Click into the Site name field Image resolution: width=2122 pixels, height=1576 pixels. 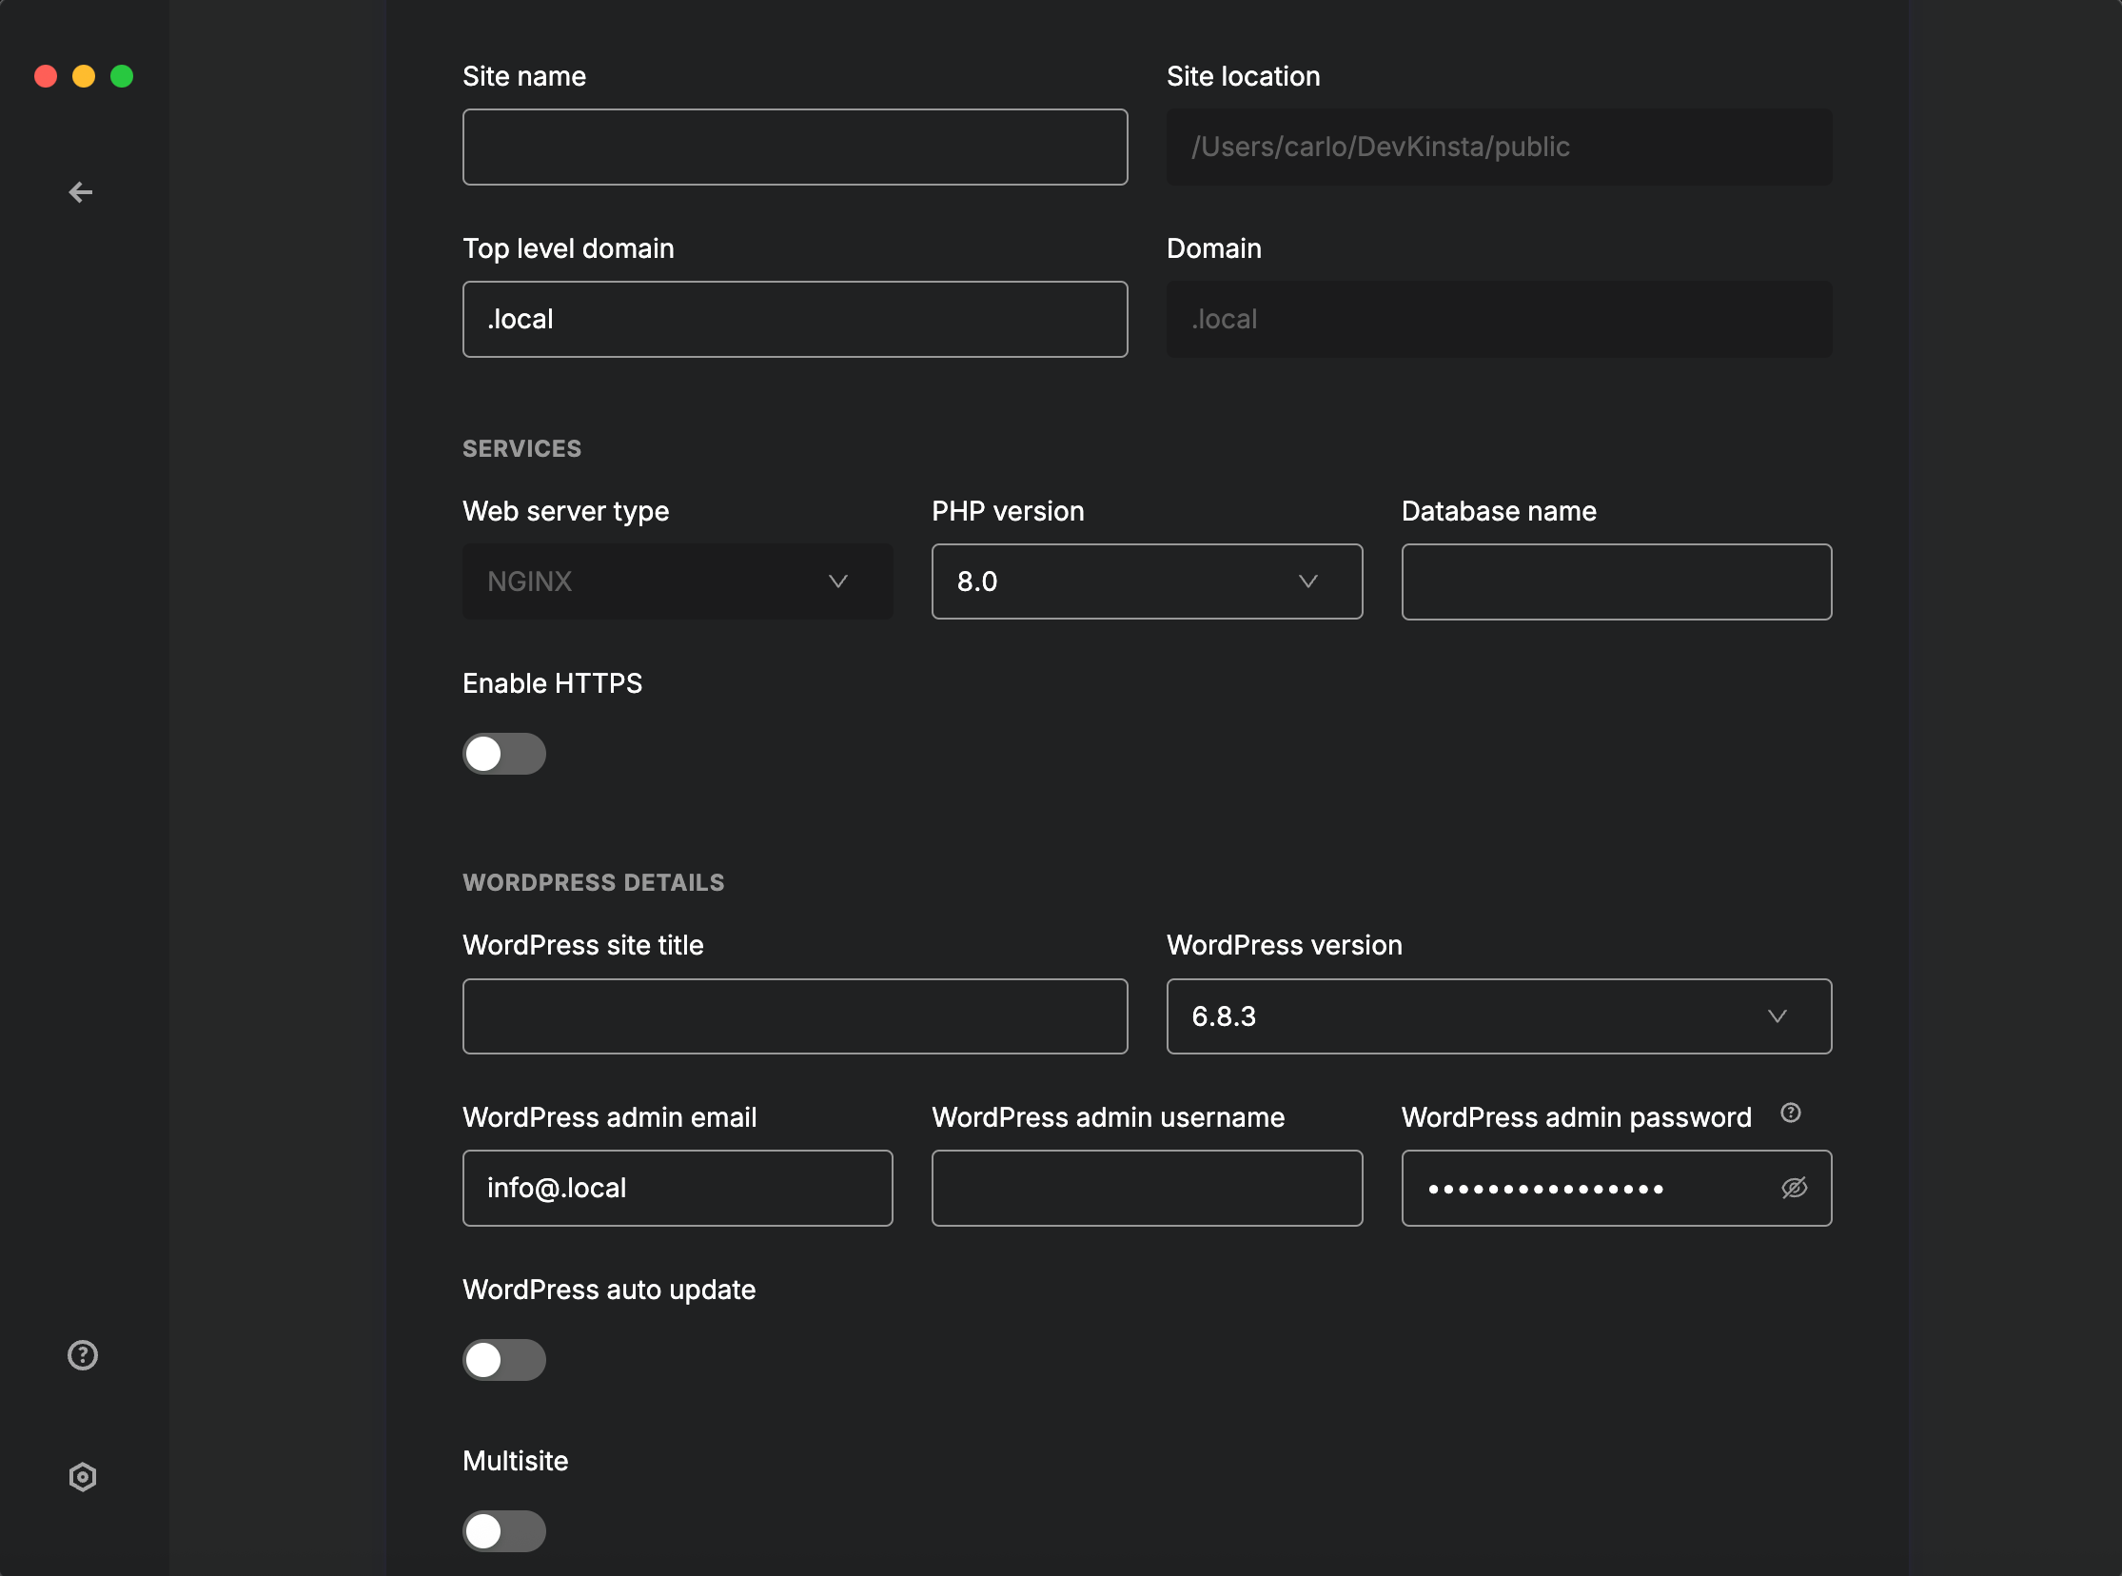[795, 147]
